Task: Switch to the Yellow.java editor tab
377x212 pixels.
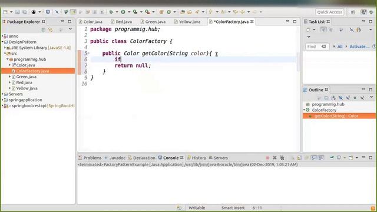Action: click(x=187, y=22)
